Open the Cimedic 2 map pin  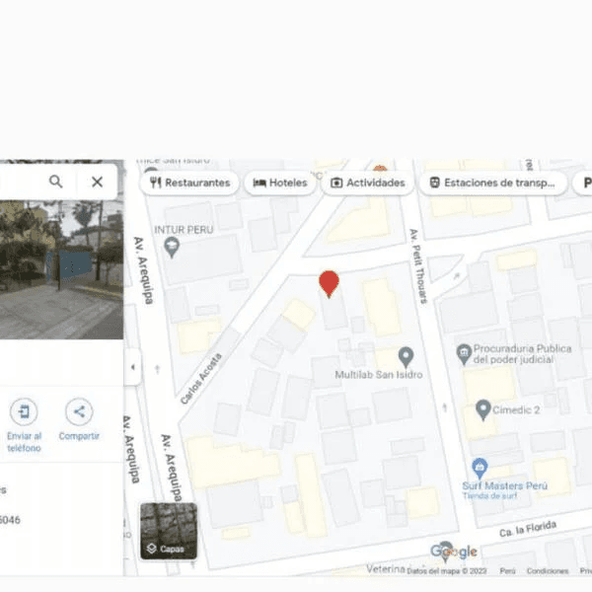(482, 410)
